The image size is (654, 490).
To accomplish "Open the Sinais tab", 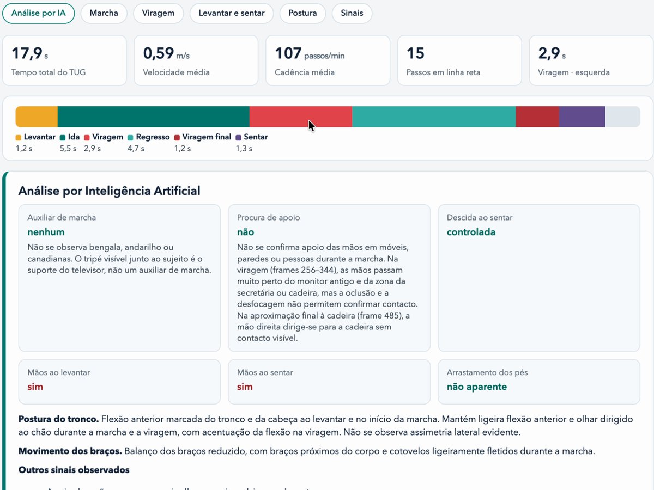I will tap(352, 13).
